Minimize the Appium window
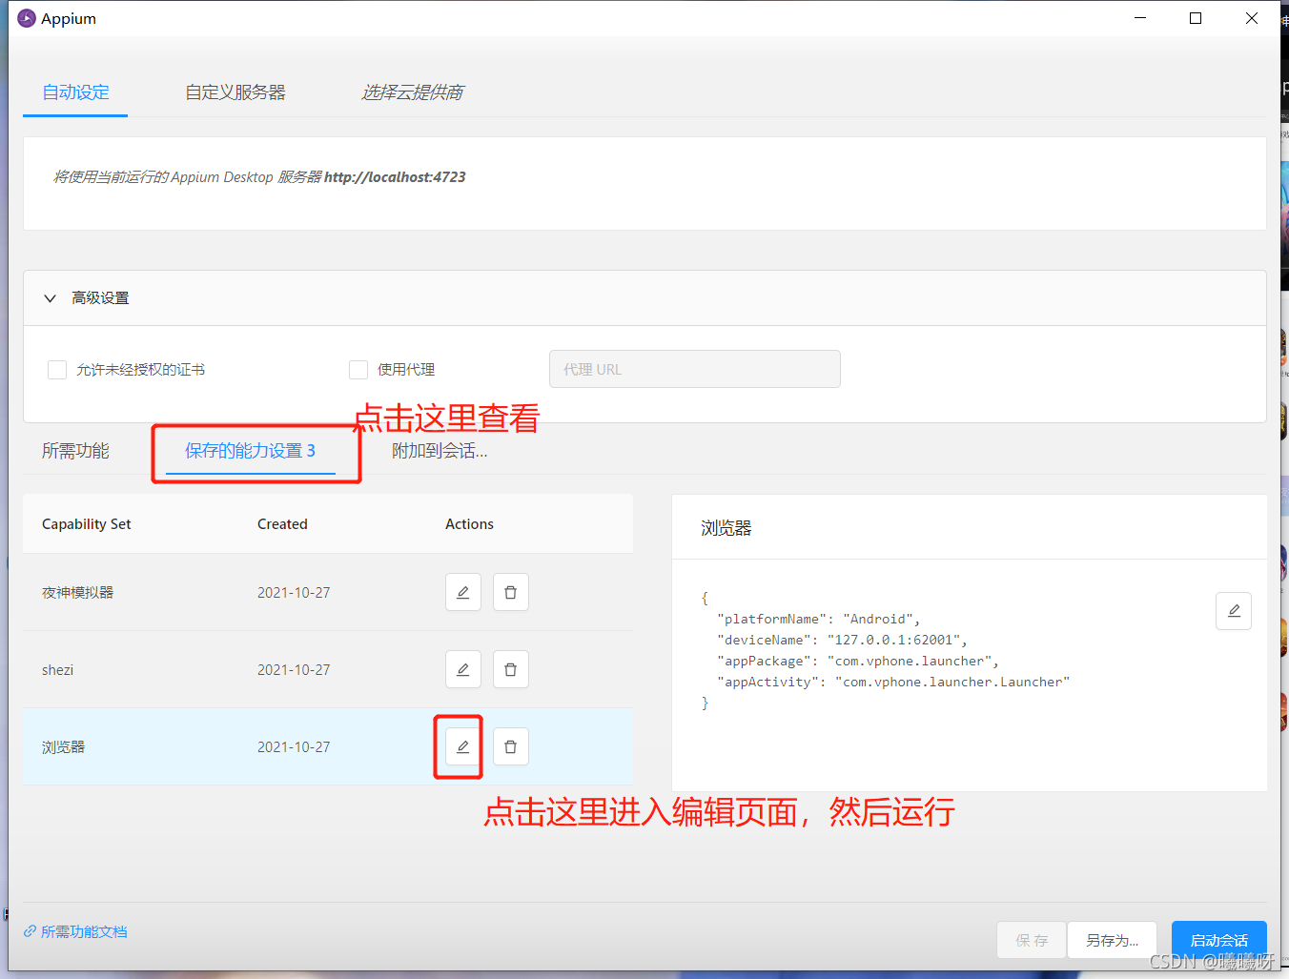 click(1140, 18)
